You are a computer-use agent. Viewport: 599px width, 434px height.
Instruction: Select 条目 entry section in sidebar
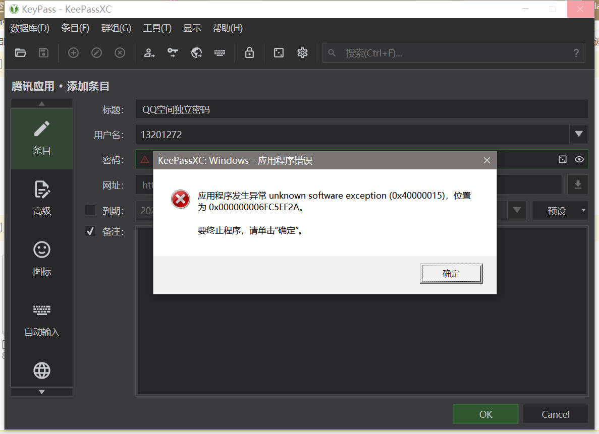point(42,139)
